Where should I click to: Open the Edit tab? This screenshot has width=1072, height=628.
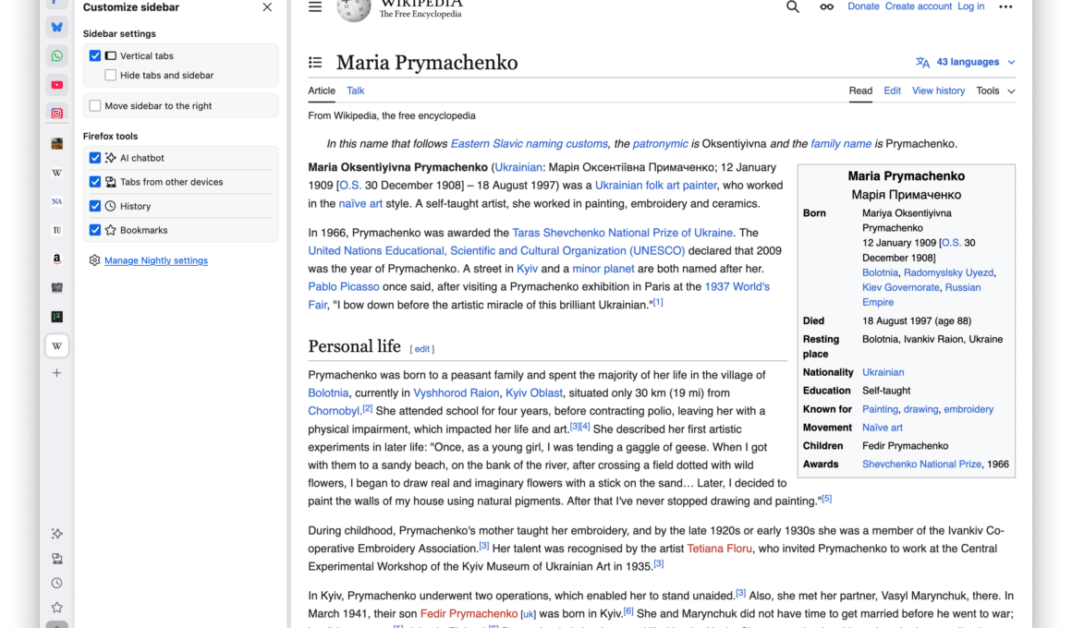click(892, 91)
